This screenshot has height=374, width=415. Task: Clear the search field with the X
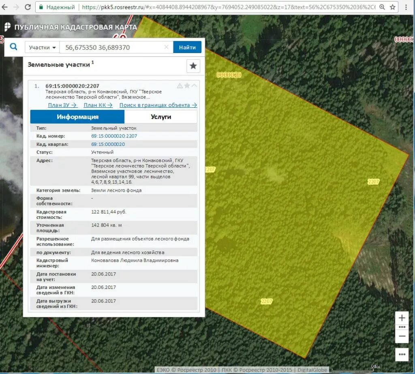[x=166, y=47]
